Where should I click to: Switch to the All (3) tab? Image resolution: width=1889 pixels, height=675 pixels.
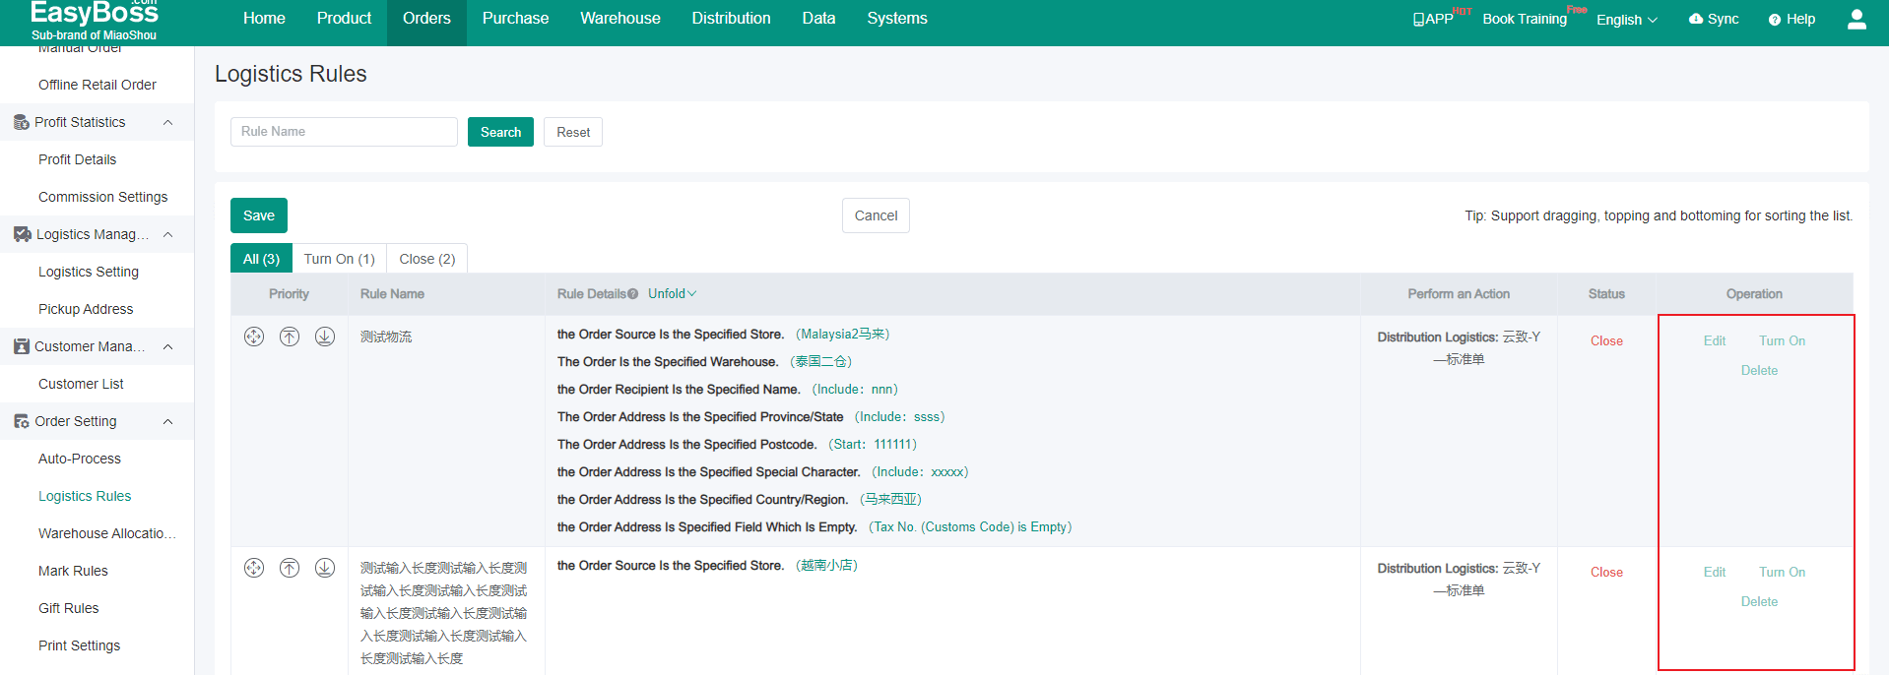tap(261, 259)
